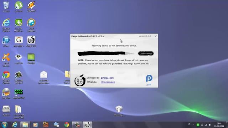
Task: Open Chrome from the taskbar
Action: tap(67, 125)
